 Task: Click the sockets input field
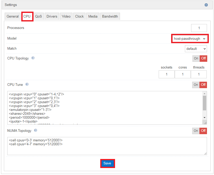[166, 74]
